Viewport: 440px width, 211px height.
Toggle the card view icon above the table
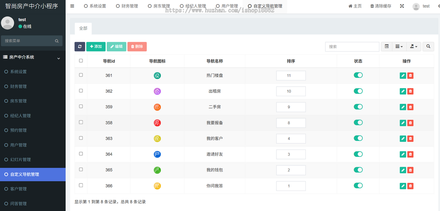click(x=386, y=46)
